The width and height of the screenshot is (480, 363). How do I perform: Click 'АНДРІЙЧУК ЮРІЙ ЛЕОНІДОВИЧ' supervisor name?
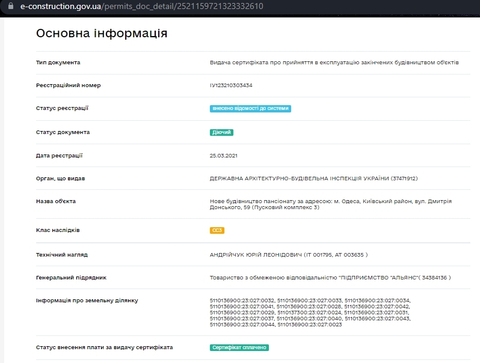(x=256, y=255)
